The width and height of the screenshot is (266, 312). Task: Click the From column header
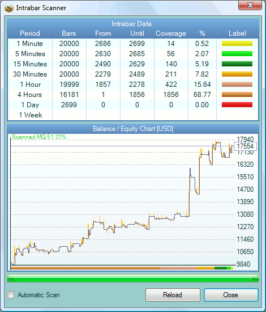pyautogui.click(x=103, y=33)
